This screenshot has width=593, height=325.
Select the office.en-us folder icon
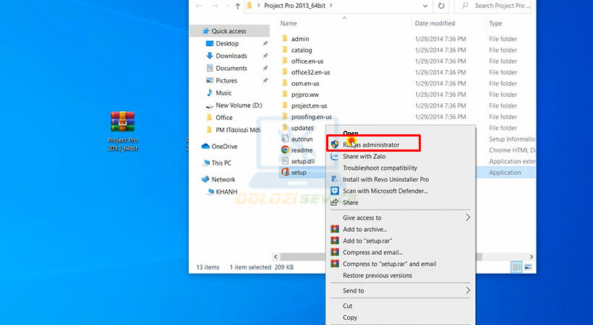[285, 61]
